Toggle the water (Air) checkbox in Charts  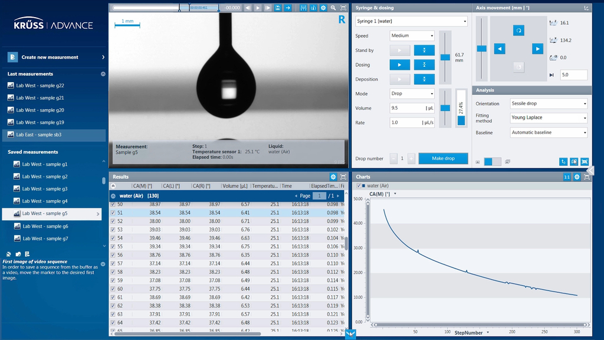pos(360,185)
